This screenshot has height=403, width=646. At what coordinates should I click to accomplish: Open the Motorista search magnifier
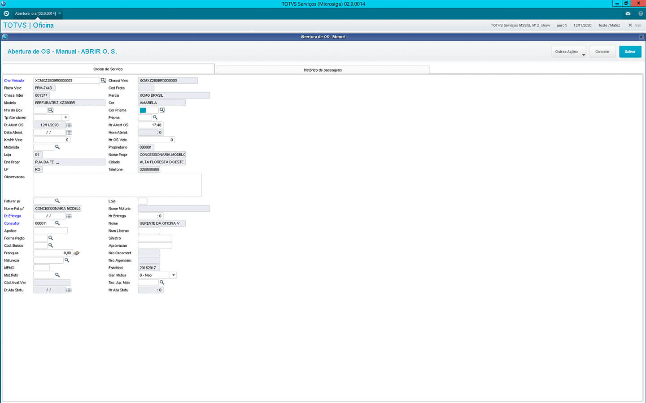(x=57, y=147)
